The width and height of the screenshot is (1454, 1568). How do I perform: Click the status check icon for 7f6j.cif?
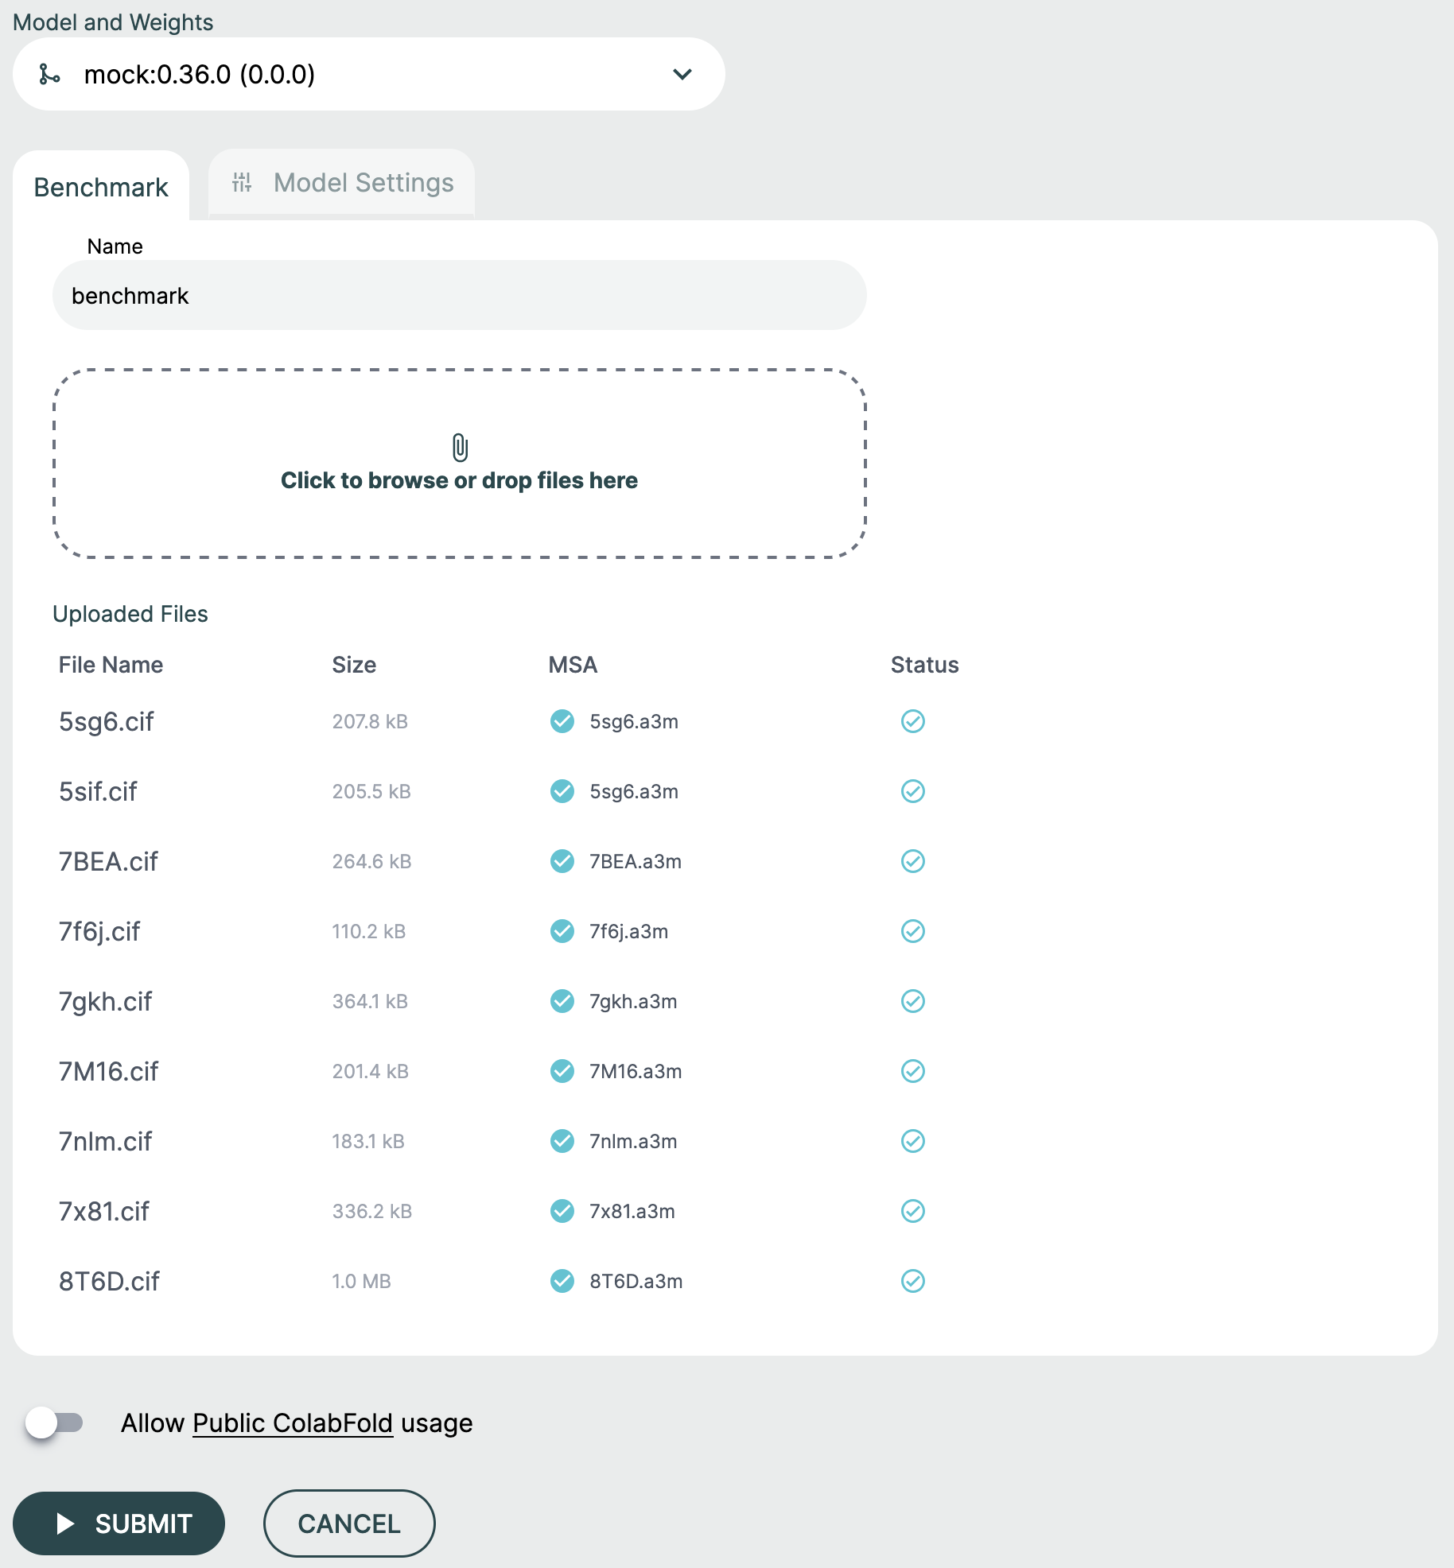(x=912, y=931)
